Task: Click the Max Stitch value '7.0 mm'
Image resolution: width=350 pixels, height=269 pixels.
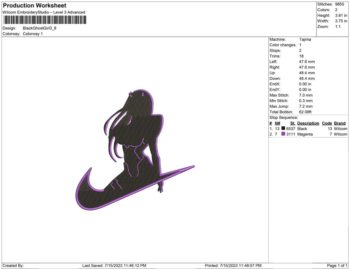Action: (306, 95)
